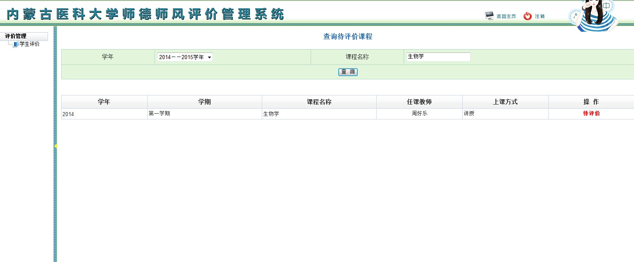Click the 学年 column header in results table

point(104,102)
